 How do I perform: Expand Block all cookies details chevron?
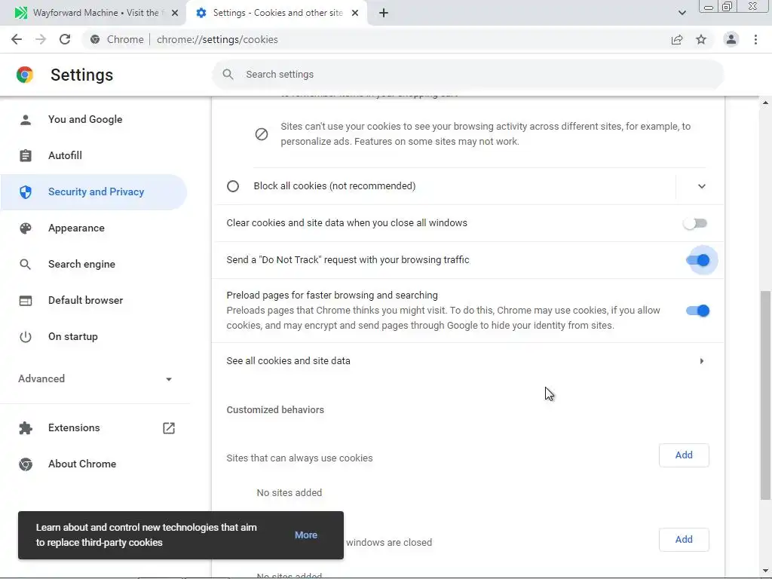(x=701, y=186)
